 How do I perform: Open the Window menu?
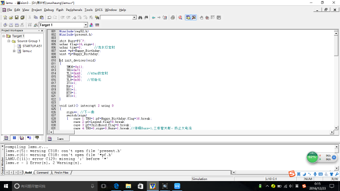tap(111, 10)
